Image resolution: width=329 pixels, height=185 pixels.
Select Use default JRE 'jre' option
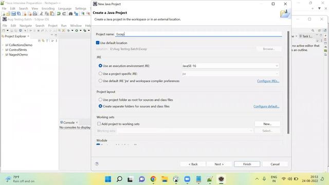click(x=100, y=81)
